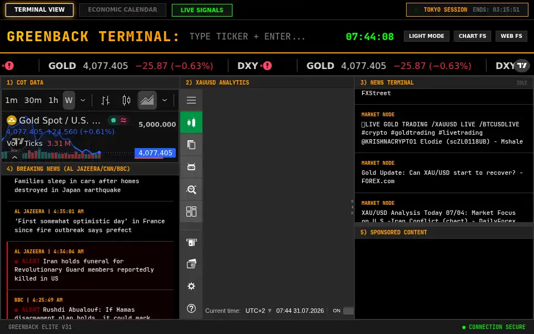The width and height of the screenshot is (534, 334).
Task: Click the pink approximate data indicator icon
Action: [x=123, y=120]
